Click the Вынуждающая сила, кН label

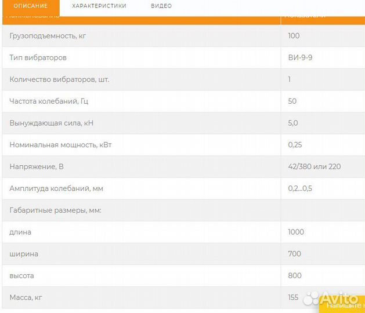(x=51, y=123)
